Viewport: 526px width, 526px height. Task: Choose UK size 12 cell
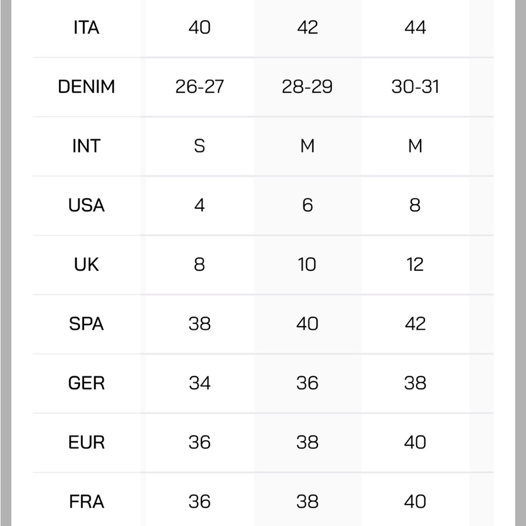point(416,265)
